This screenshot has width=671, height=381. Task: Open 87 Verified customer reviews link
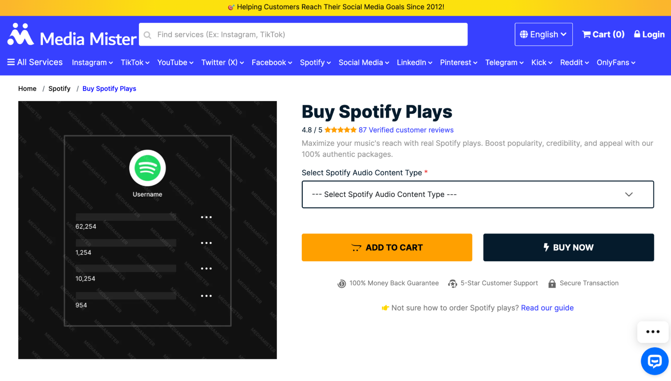(406, 130)
